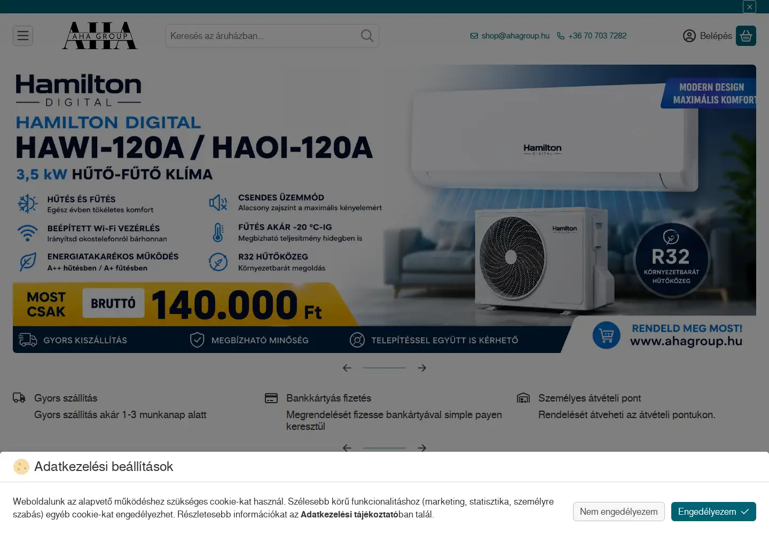Click the pickup point building icon
Image resolution: width=769 pixels, height=534 pixels.
coord(523,398)
